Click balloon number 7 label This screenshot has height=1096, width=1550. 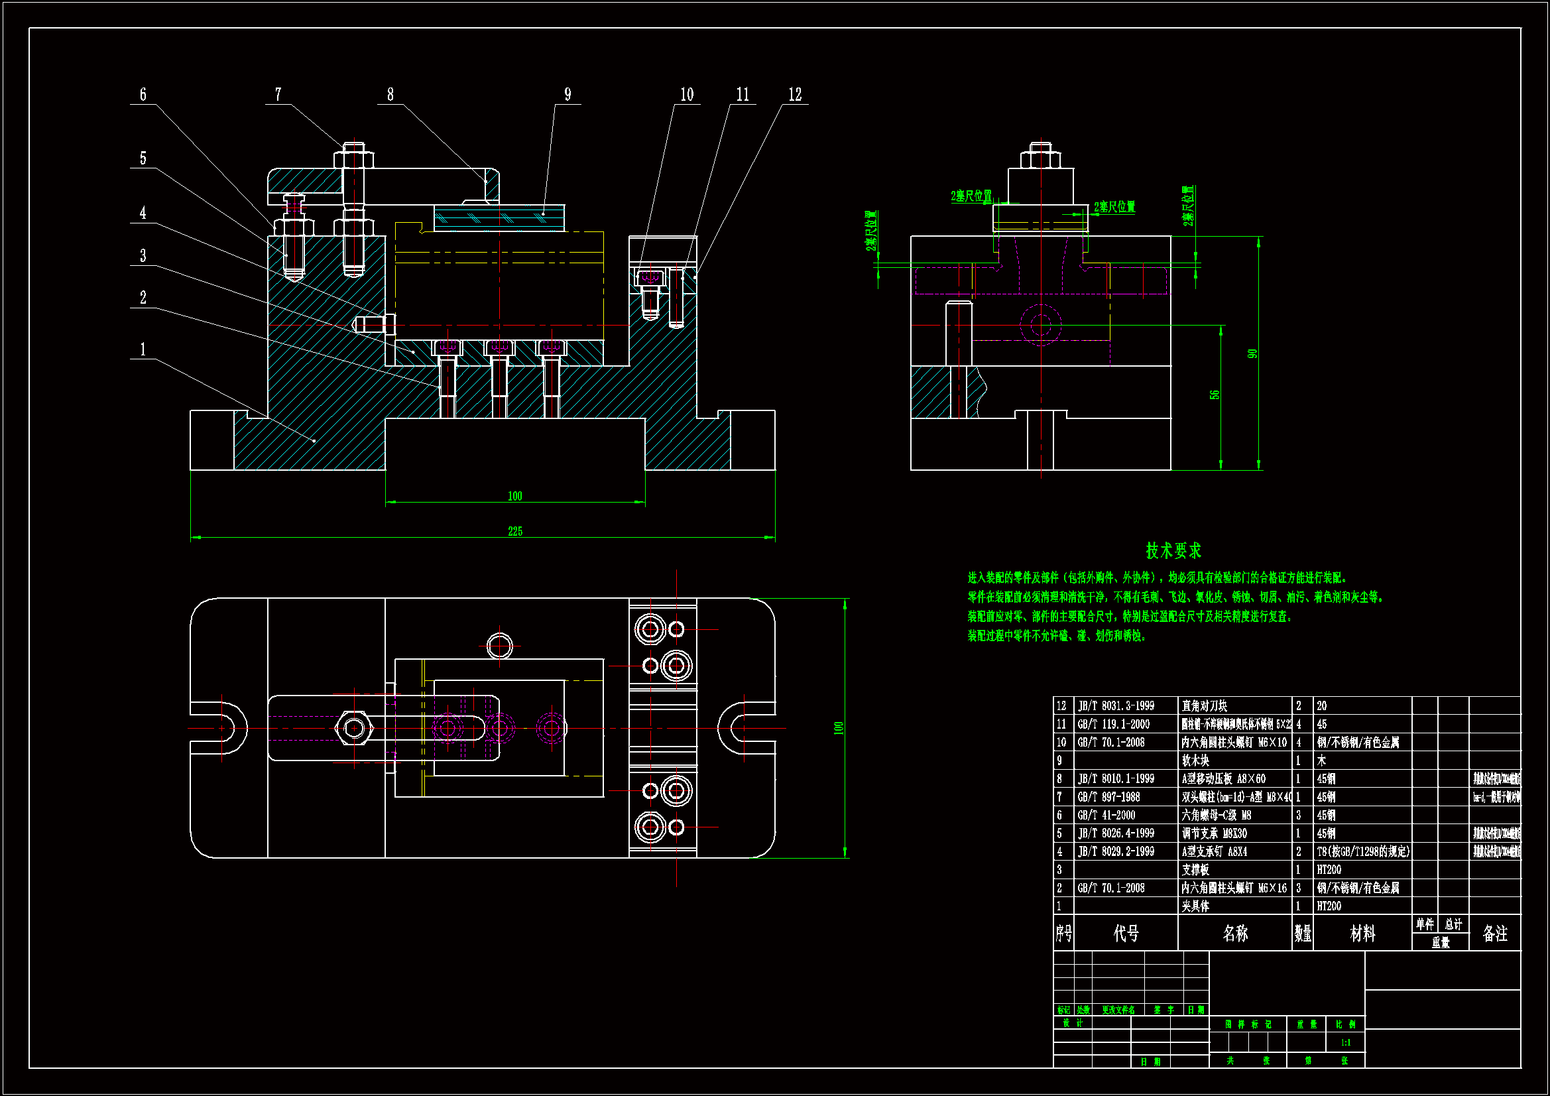(278, 95)
